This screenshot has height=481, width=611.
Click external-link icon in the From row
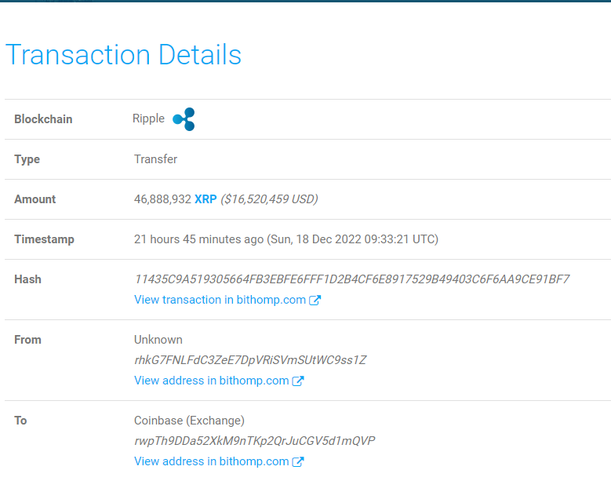(x=298, y=381)
